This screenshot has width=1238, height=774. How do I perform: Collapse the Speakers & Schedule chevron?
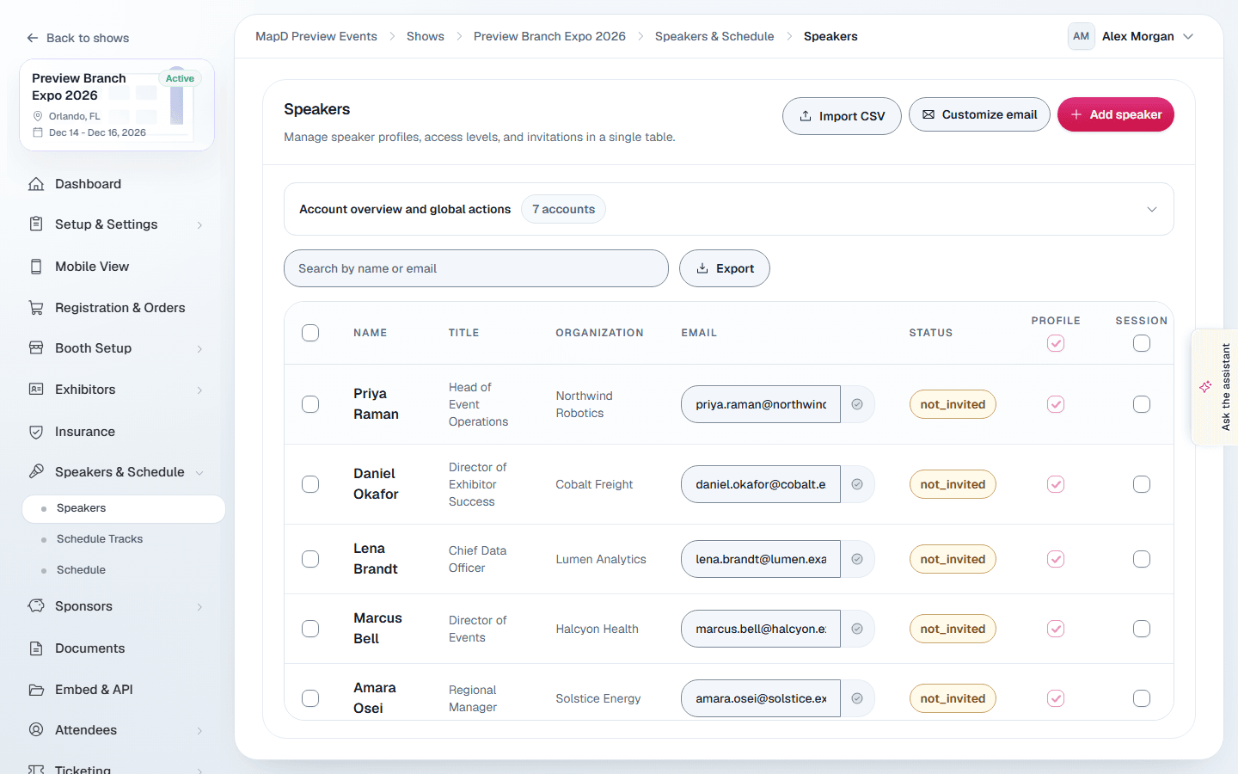pyautogui.click(x=199, y=473)
